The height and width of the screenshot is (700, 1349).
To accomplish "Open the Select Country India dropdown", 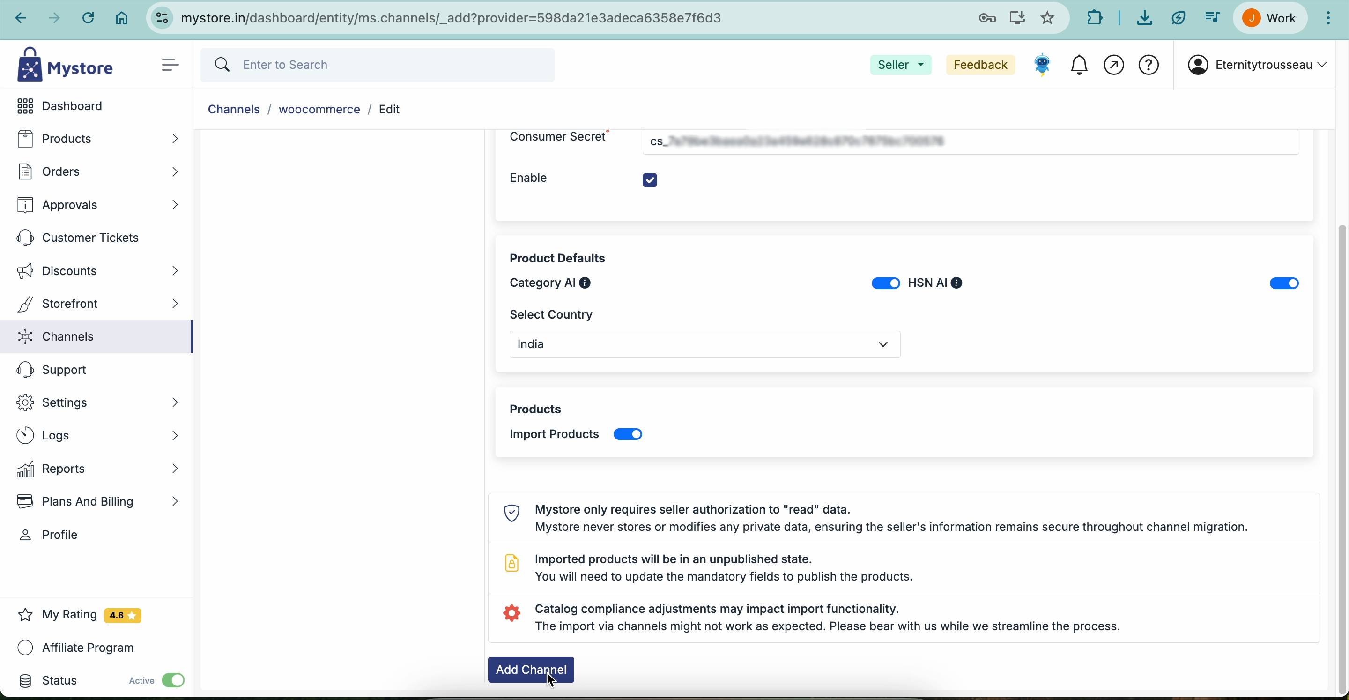I will coord(704,345).
